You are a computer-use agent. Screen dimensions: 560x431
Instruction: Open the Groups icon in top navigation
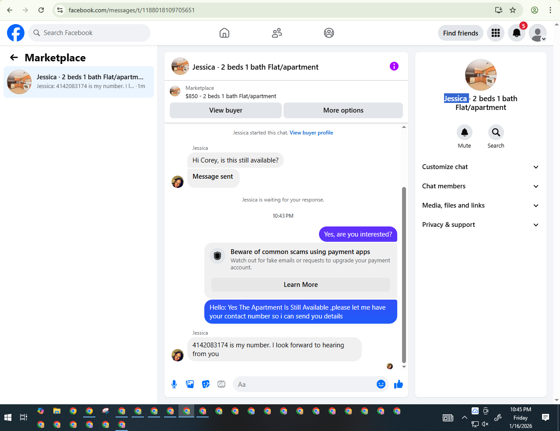329,33
